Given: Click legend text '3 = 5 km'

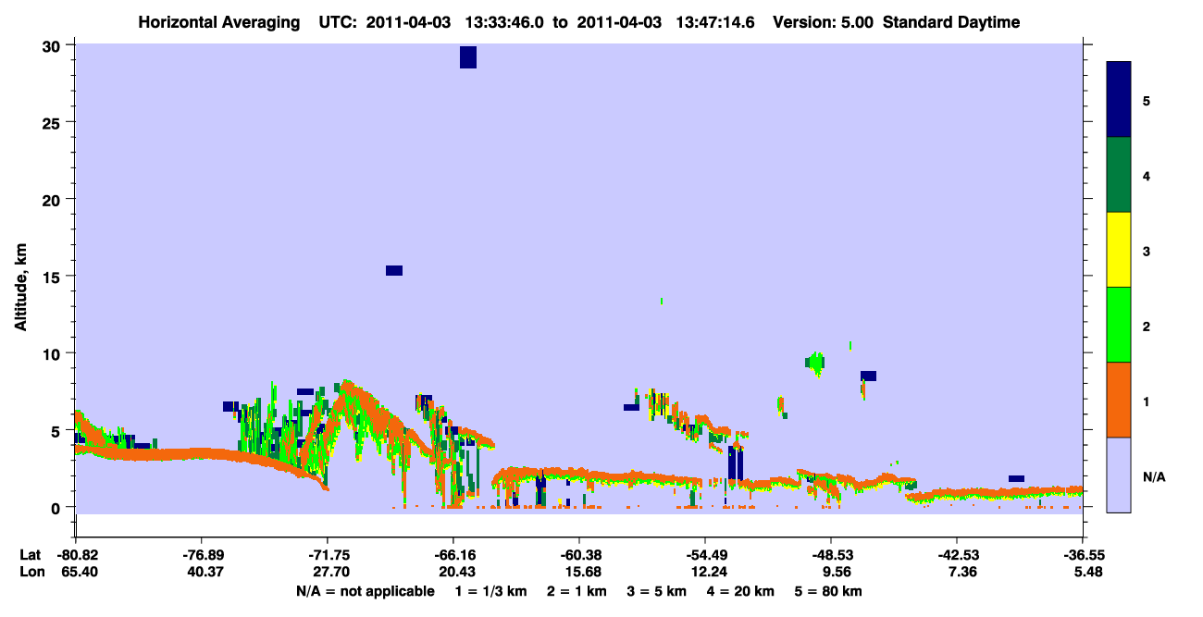Looking at the screenshot, I should pyautogui.click(x=656, y=591).
